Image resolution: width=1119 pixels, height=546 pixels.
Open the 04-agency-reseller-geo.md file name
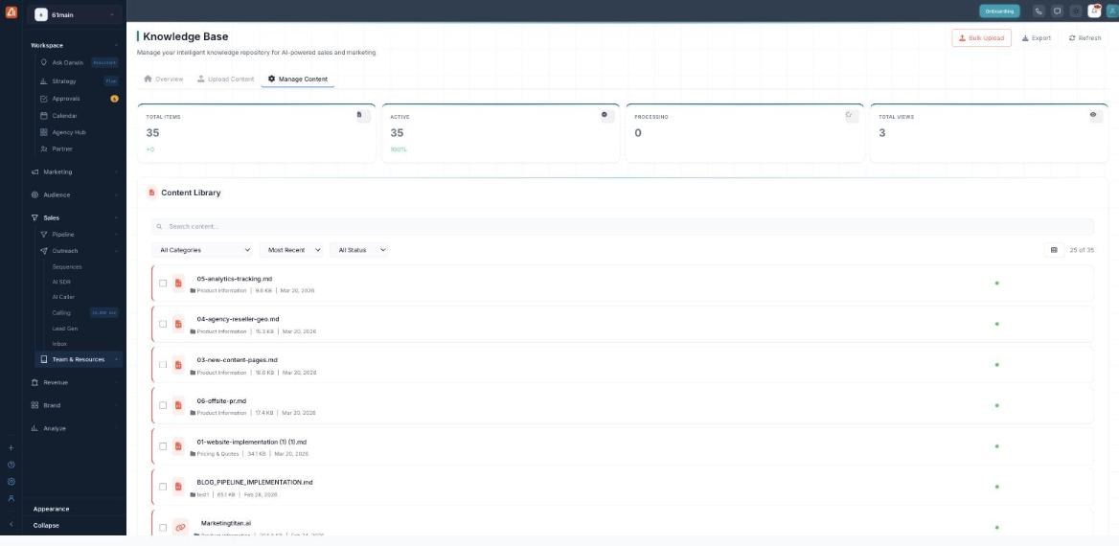(238, 319)
